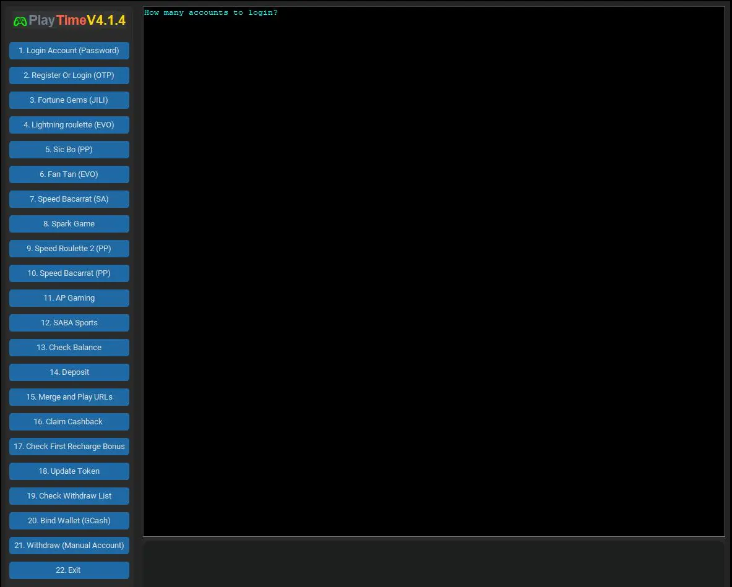Click Update Token
Screen dimensions: 732x587
pos(69,471)
